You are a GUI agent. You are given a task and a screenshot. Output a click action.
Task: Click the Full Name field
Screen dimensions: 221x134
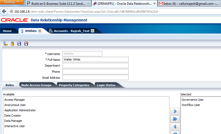[x=96, y=59]
